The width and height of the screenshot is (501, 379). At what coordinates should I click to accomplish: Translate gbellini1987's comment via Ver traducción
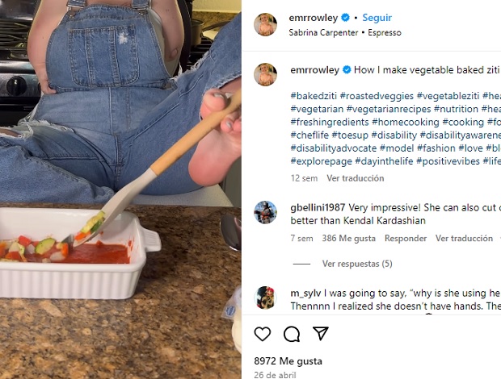coord(464,239)
